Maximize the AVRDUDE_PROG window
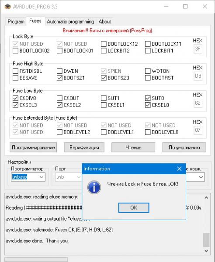The width and height of the screenshot is (215, 262). click(x=185, y=7)
